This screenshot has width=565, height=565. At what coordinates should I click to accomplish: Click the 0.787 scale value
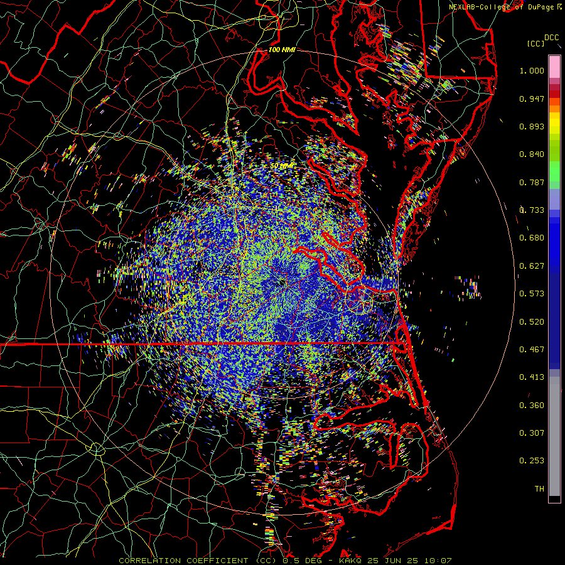pos(532,182)
